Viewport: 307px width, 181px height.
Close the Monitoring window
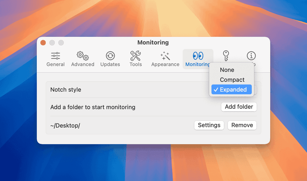pyautogui.click(x=43, y=43)
